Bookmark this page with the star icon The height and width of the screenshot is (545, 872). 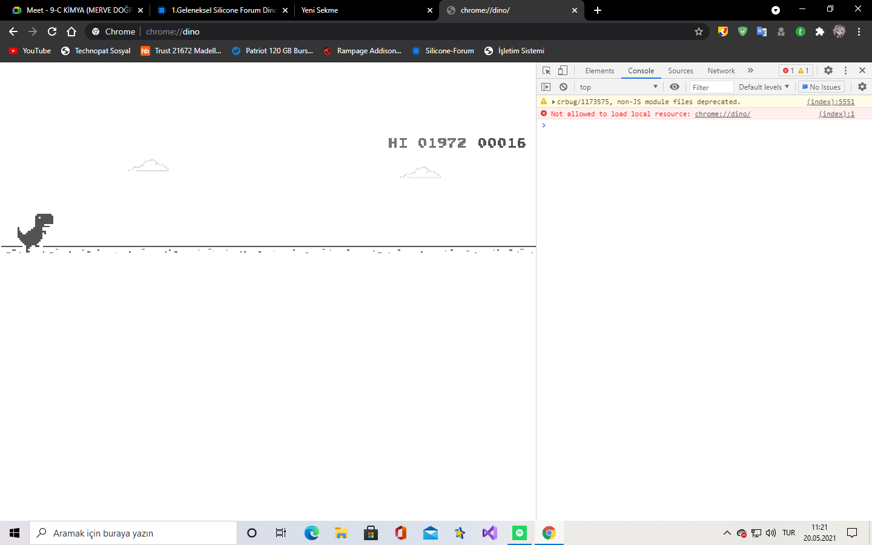click(x=698, y=31)
